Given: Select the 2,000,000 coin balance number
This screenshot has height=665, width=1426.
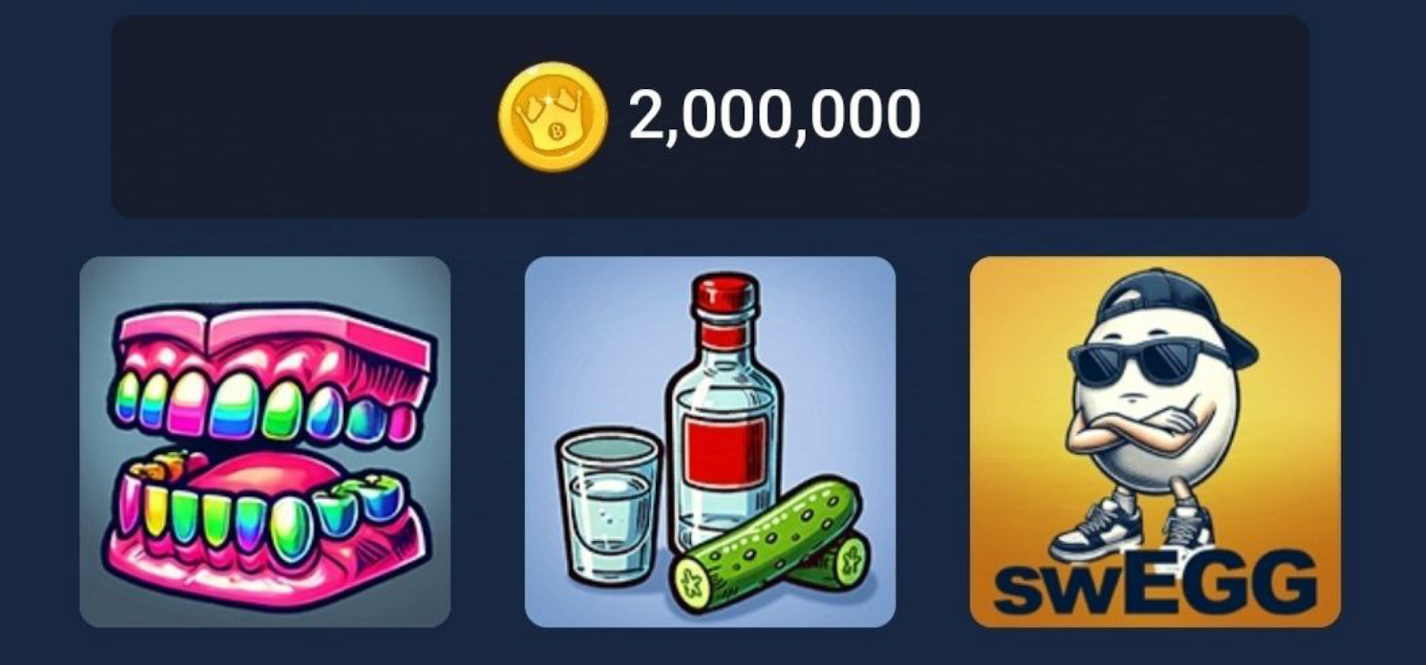Looking at the screenshot, I should pos(774,116).
